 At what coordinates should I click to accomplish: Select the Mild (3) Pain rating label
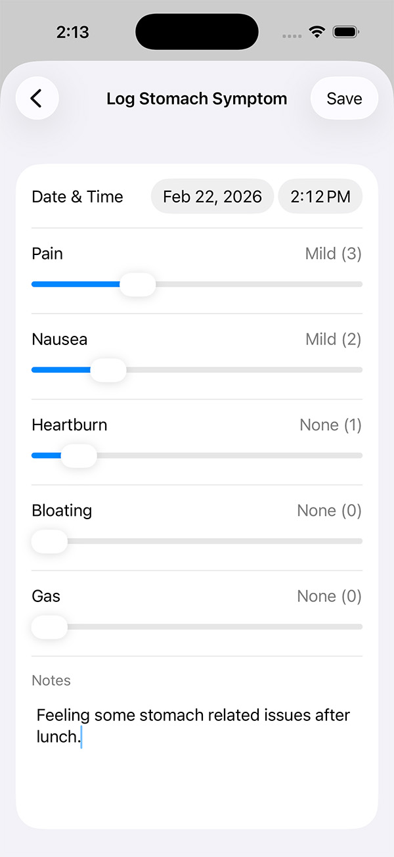point(333,253)
